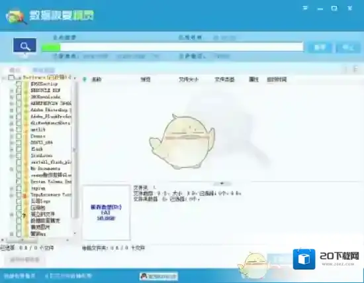
Task: Sort by 文件大小 column header
Action: click(x=188, y=80)
